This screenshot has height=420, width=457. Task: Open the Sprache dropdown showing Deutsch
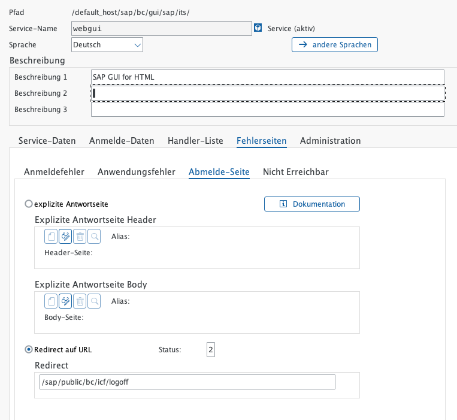pyautogui.click(x=107, y=44)
